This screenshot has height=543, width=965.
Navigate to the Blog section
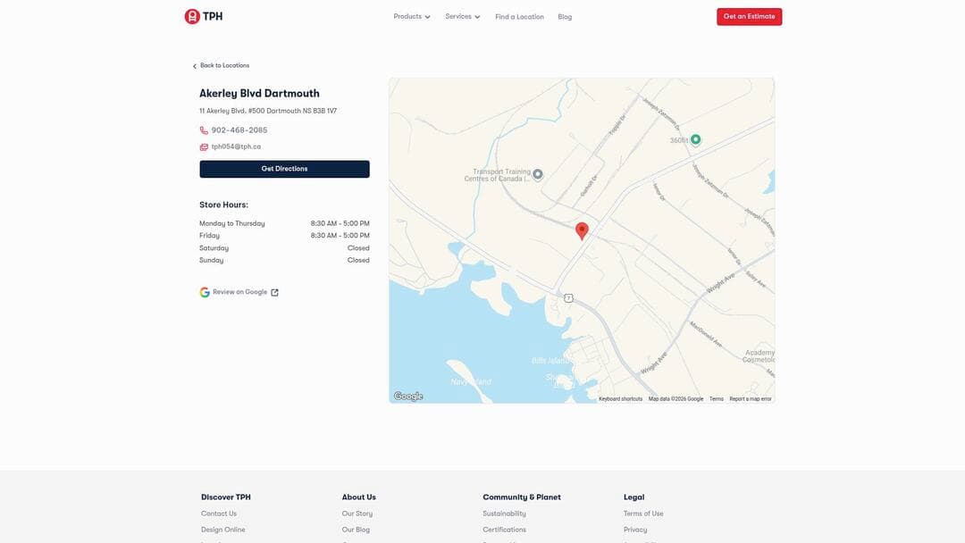563,15
